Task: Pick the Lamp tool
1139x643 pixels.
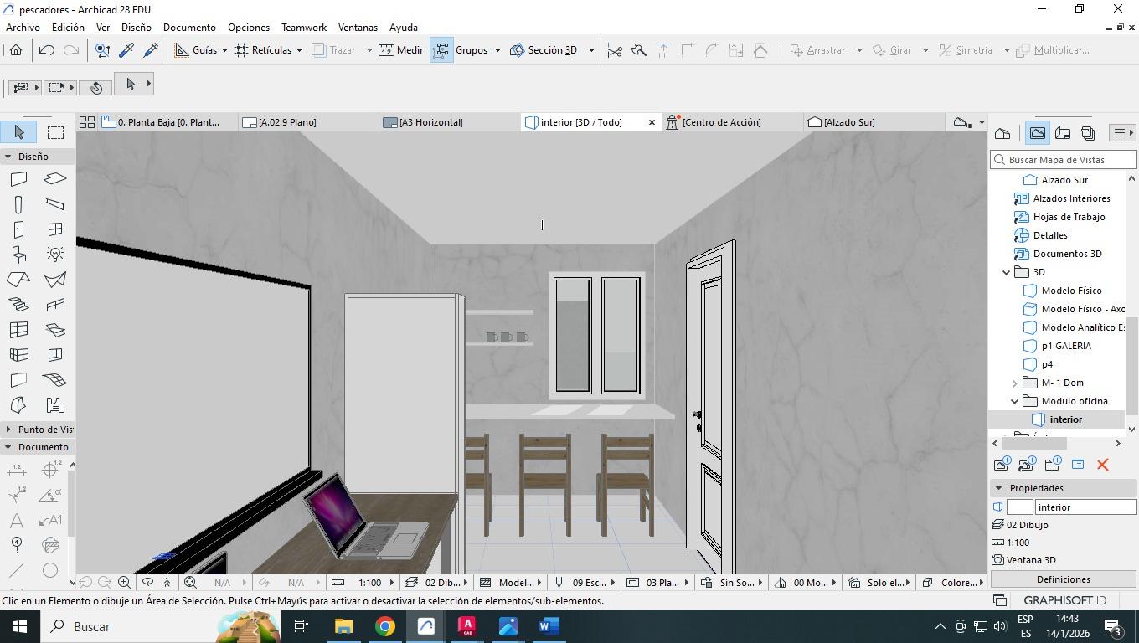Action: pos(55,255)
